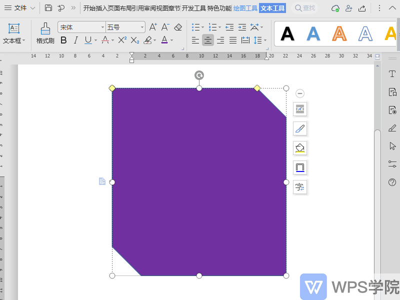Collapse the ribbon with the up chevron

pyautogui.click(x=392, y=8)
